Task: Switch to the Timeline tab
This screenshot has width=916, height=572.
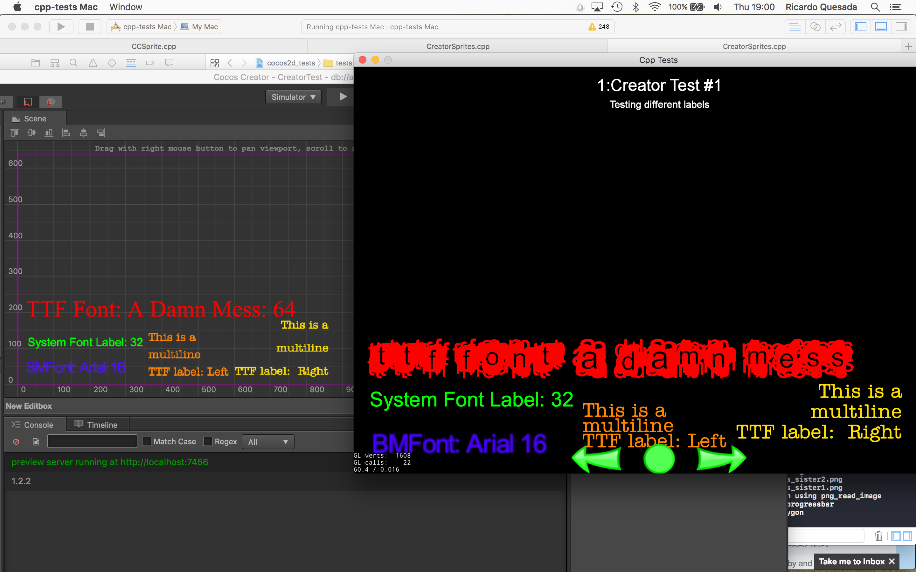Action: point(98,425)
